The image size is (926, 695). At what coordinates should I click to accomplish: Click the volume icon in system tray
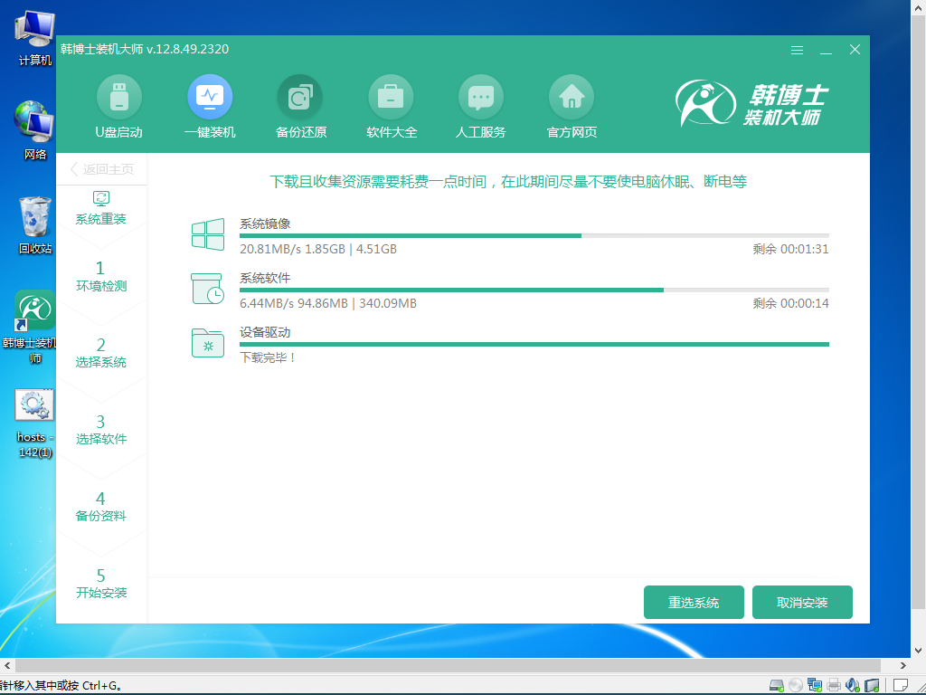click(x=854, y=686)
